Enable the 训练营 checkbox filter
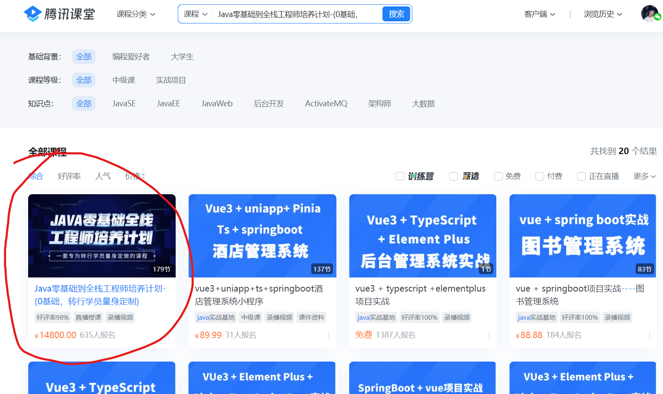The height and width of the screenshot is (394, 663). (x=400, y=176)
